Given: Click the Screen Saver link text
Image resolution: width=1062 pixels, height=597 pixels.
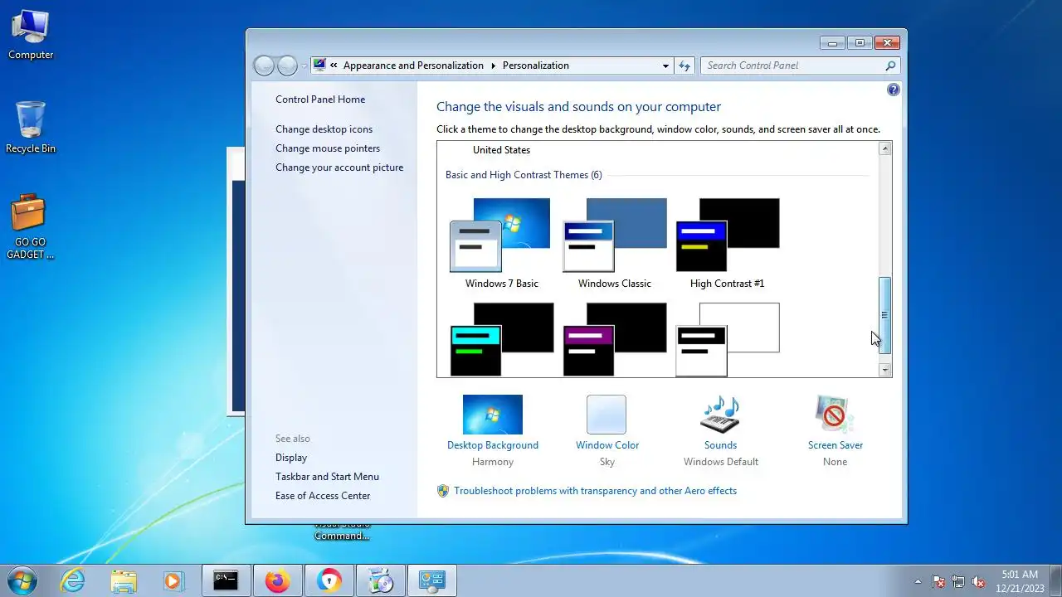Looking at the screenshot, I should 835,445.
